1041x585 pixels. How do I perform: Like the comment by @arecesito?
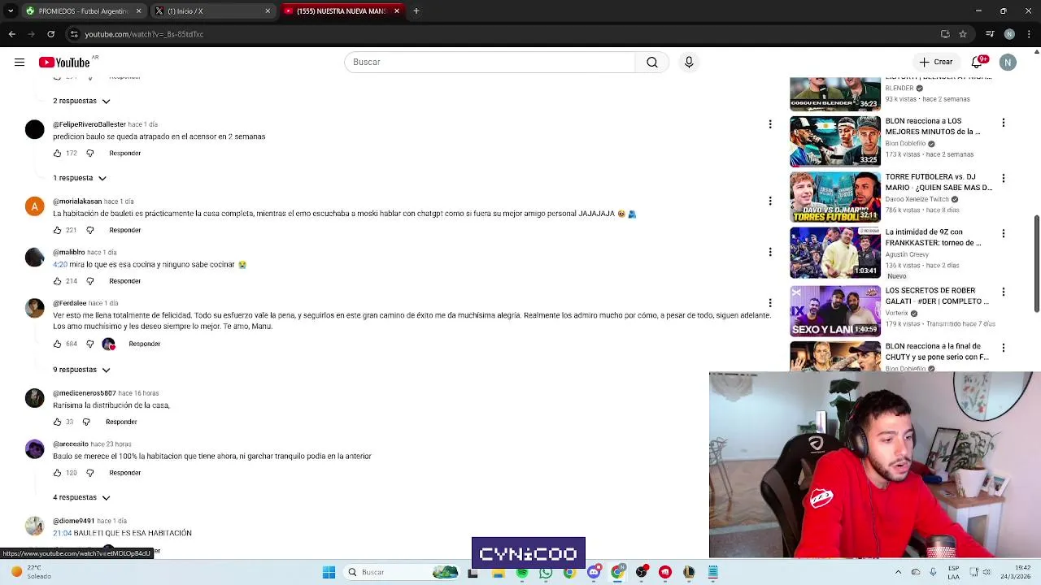[57, 473]
